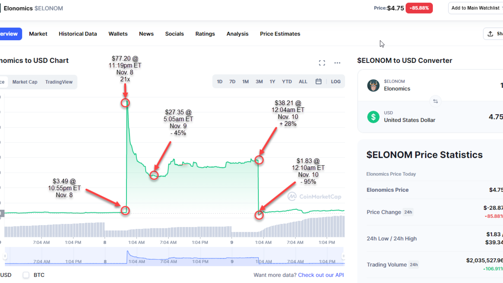503x283 pixels.
Task: Open the Market tab
Action: (x=38, y=34)
